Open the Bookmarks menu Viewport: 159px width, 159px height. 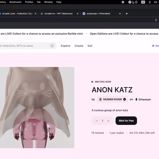(16, 2)
